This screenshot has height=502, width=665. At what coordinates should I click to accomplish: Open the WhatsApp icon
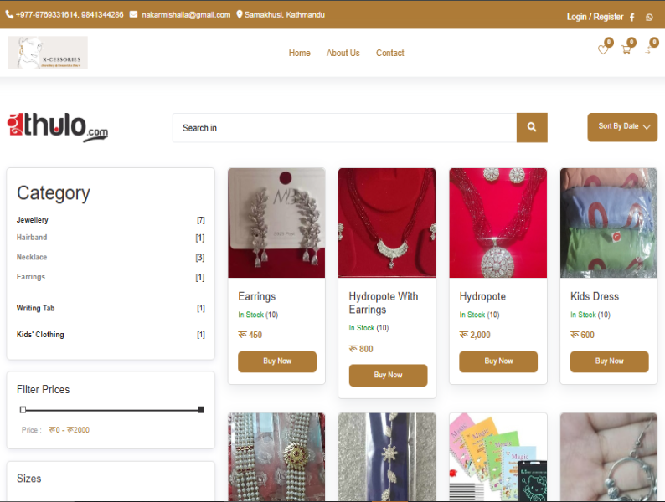pyautogui.click(x=649, y=17)
